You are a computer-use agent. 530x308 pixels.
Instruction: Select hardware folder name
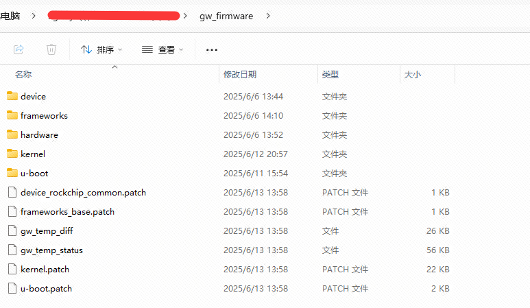[x=39, y=135]
